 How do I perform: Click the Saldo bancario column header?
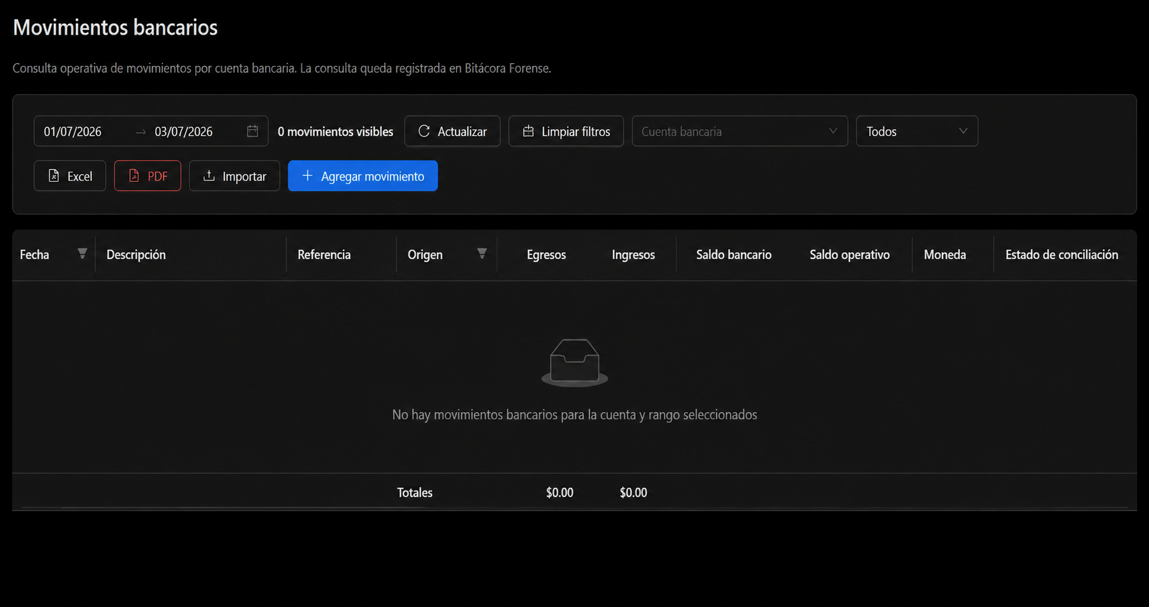coord(734,255)
